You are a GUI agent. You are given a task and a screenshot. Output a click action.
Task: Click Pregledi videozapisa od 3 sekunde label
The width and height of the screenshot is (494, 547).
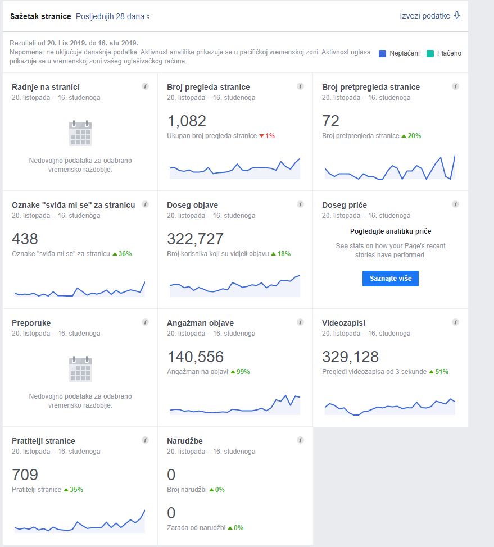click(374, 372)
